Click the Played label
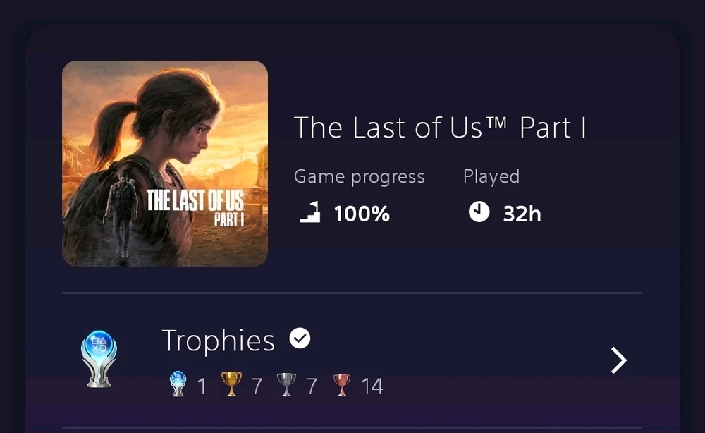 click(491, 176)
